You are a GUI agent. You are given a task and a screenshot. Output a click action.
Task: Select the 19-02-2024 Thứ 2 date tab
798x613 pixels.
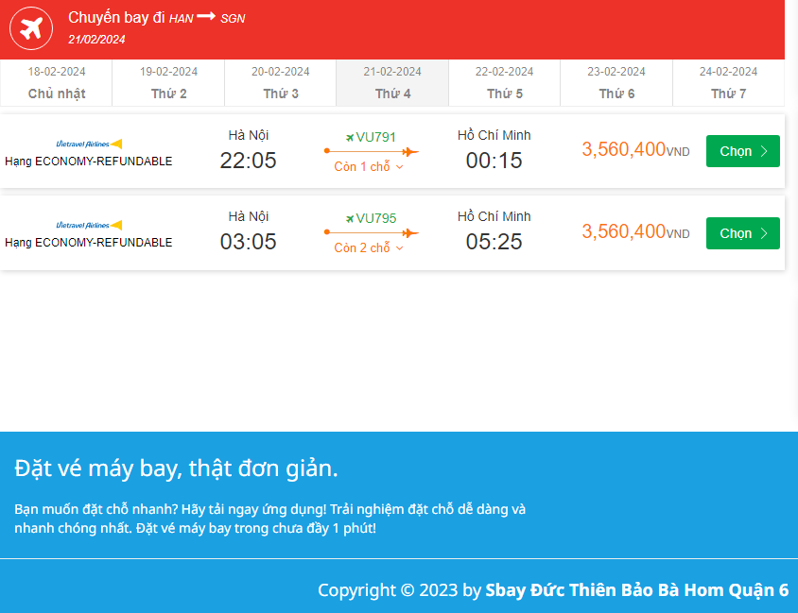168,83
